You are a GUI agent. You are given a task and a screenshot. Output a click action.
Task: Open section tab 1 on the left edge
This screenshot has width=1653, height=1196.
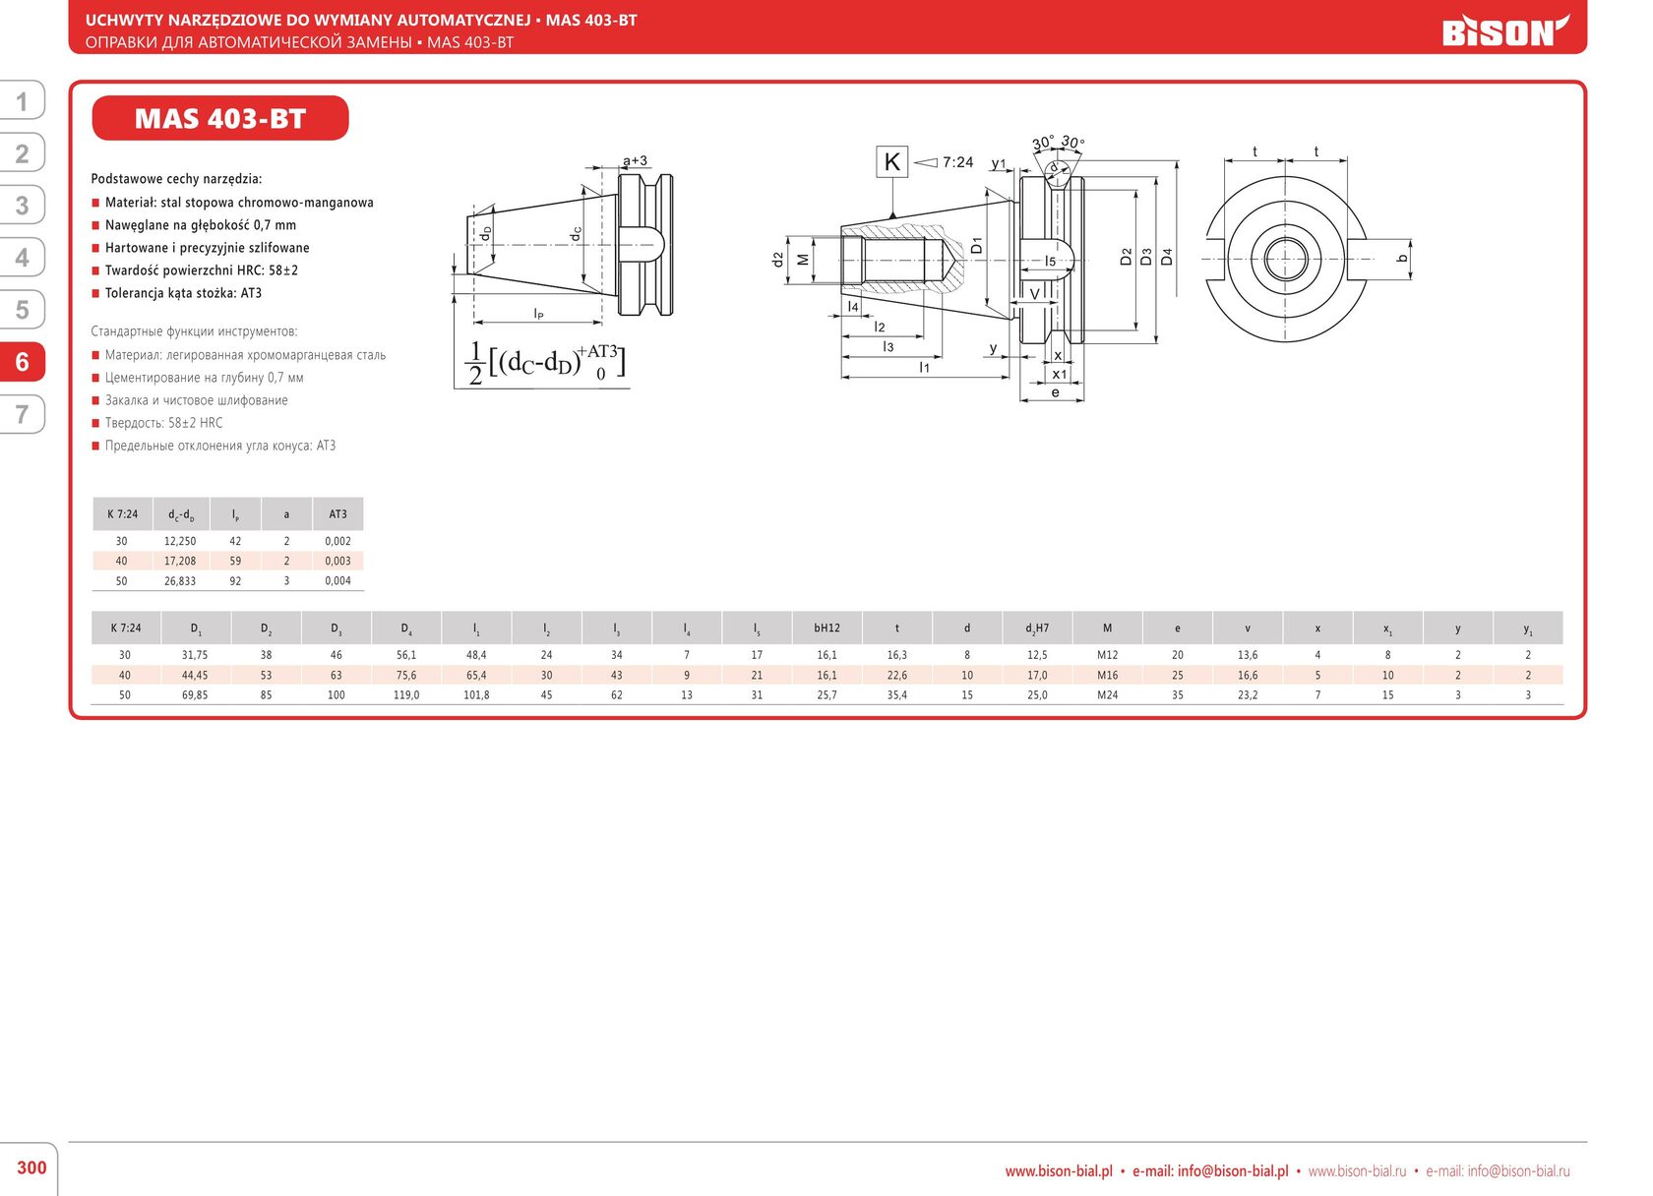tap(22, 101)
